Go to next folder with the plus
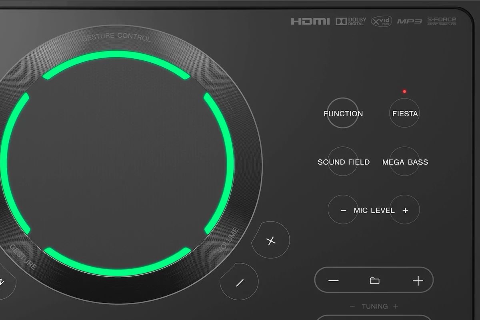 tap(418, 281)
